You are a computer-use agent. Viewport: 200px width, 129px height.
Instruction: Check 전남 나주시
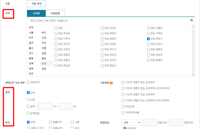(56, 39)
